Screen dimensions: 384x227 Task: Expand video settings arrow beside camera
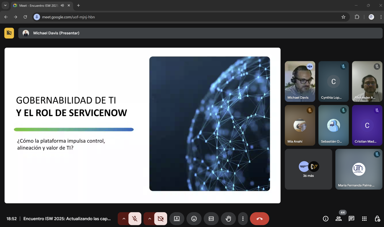[x=149, y=219]
